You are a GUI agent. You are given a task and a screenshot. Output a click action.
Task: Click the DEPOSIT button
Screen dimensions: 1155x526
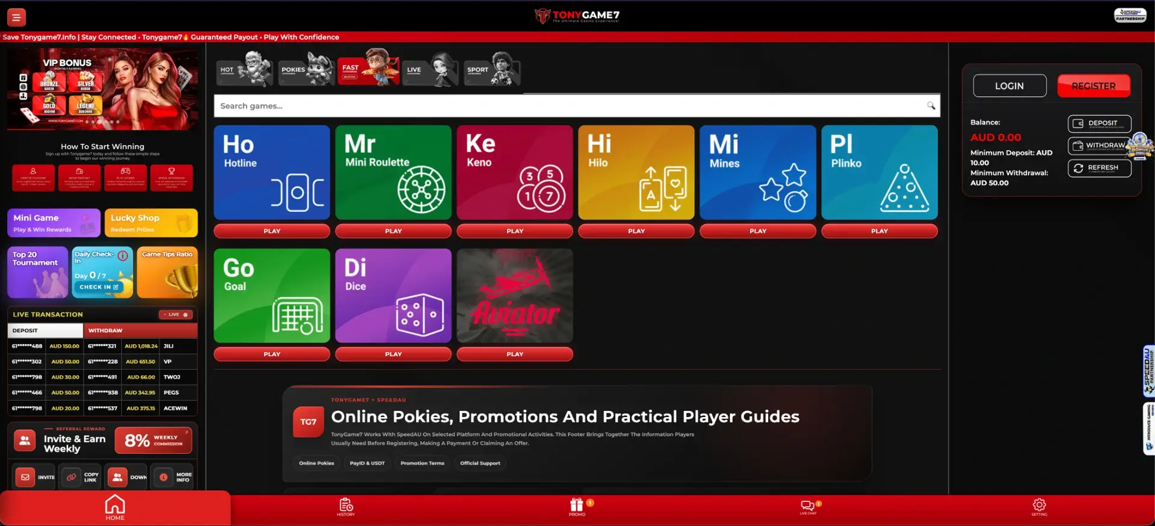(1100, 123)
